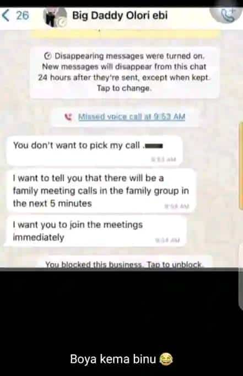Screen dimensions: 243x376
Task: Select the family meeting calls message bubble
Action: point(101,191)
